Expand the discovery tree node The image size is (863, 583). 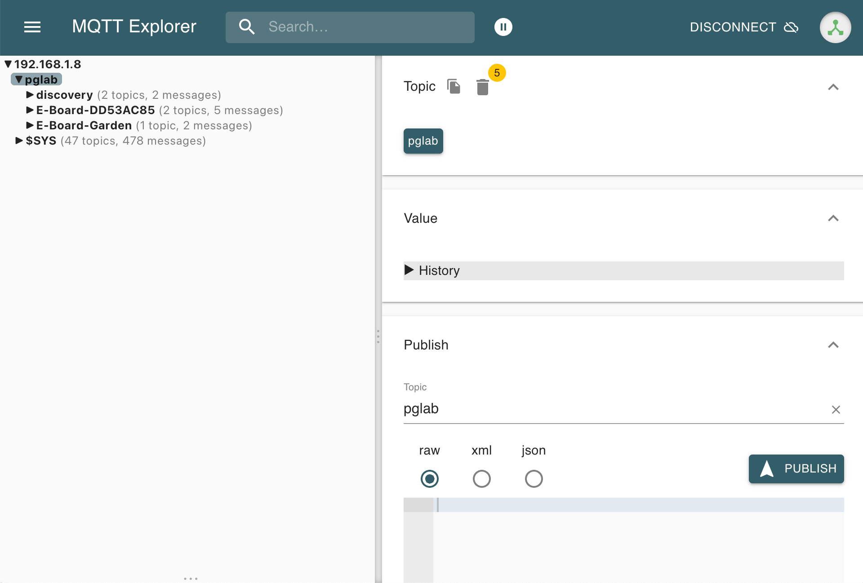[x=30, y=95]
